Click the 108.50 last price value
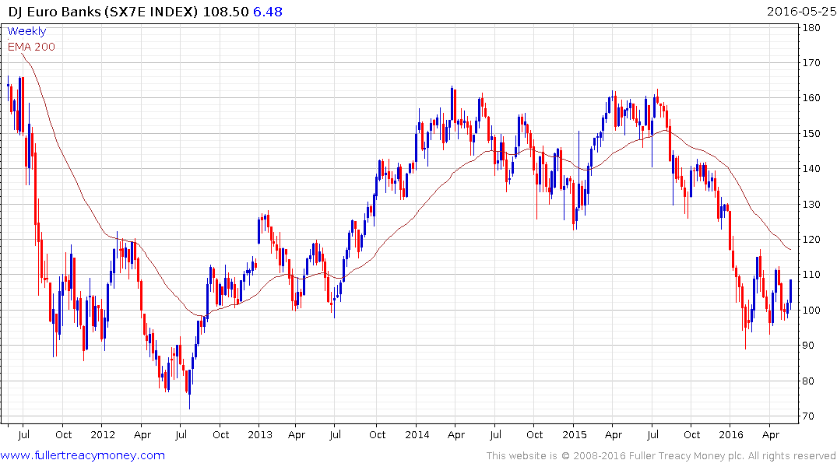837x467 pixels. 226,11
